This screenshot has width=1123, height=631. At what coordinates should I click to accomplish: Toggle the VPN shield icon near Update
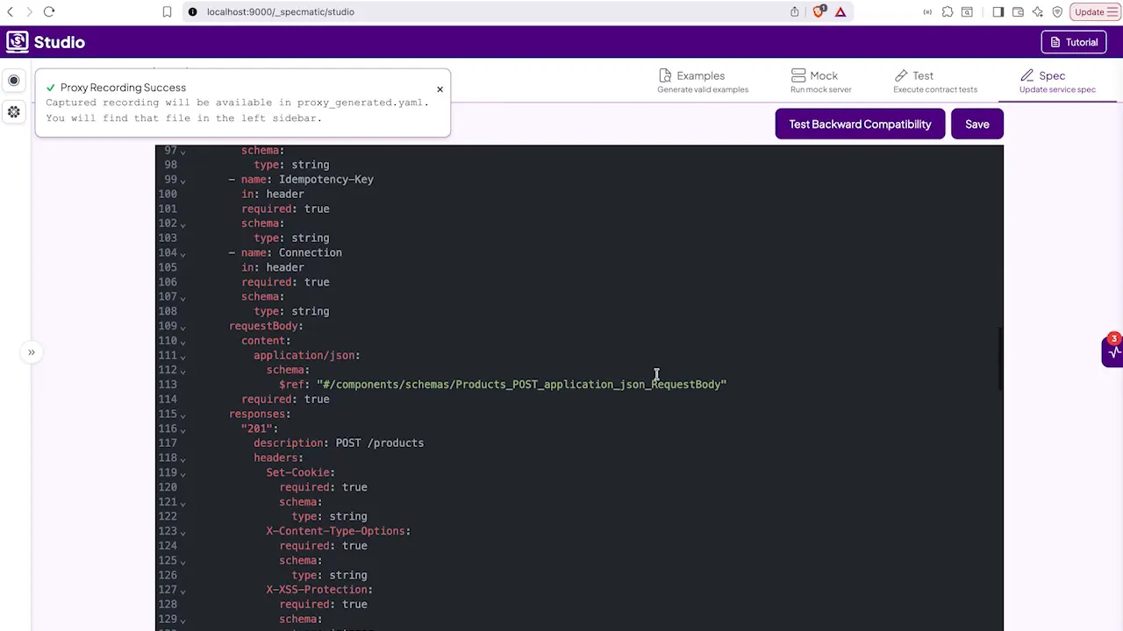point(1057,11)
